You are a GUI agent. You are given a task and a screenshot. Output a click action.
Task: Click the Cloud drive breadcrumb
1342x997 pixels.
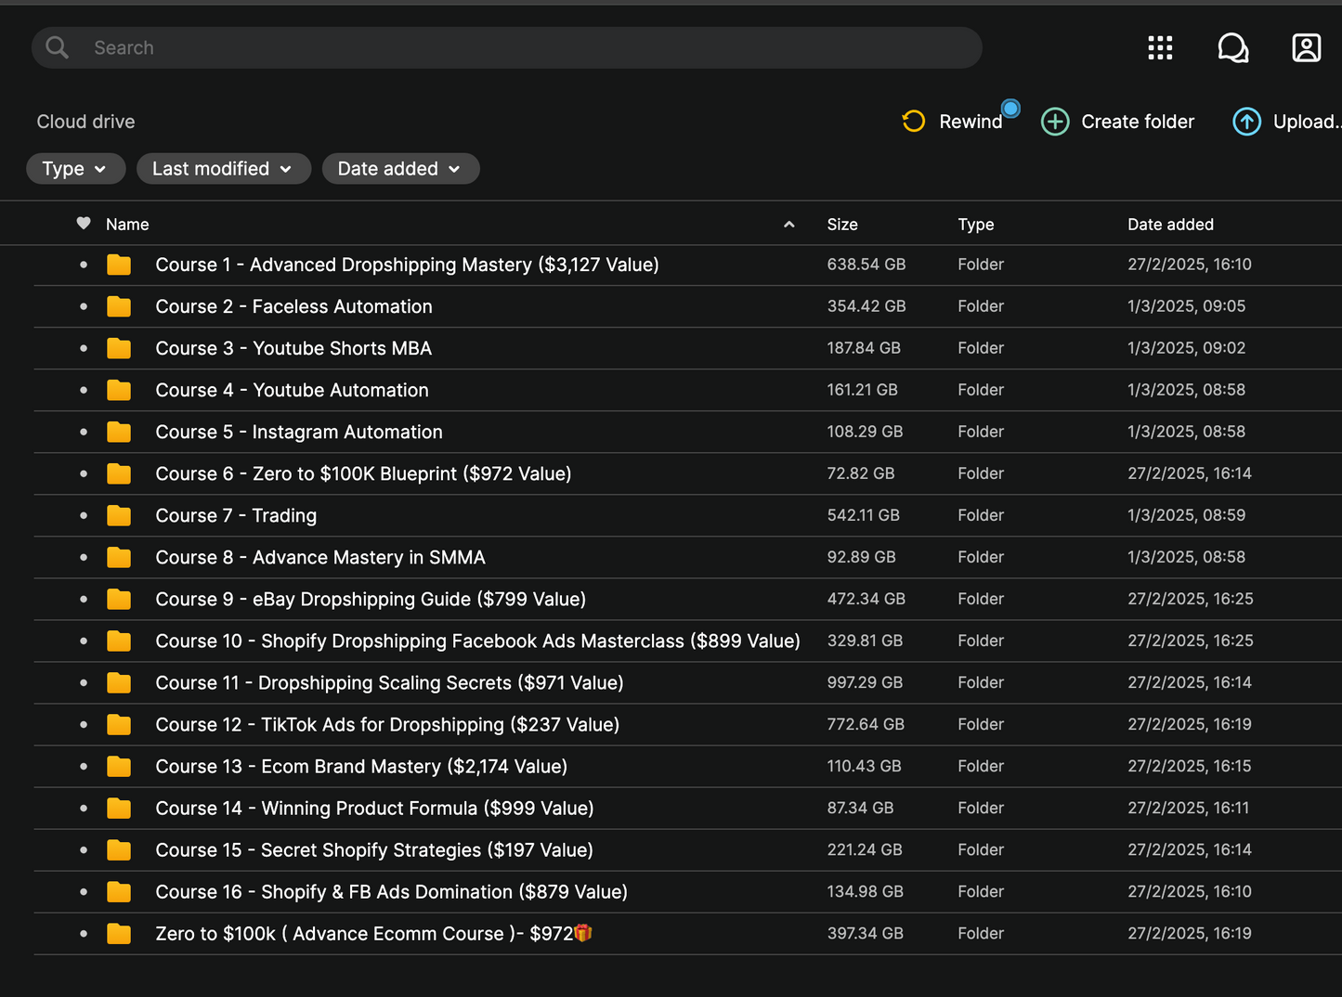point(85,122)
